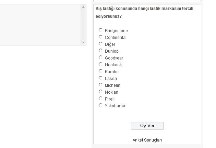Screen dimensions: 216x148
Task: Select Kumho tire brand option
Action: 100,71
